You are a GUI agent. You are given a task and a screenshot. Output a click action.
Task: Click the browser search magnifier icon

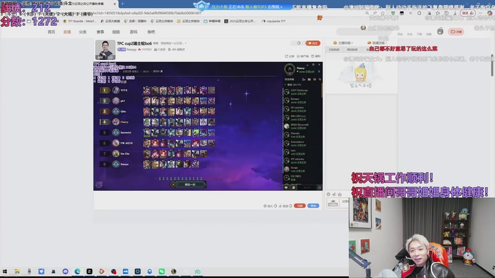367,13
